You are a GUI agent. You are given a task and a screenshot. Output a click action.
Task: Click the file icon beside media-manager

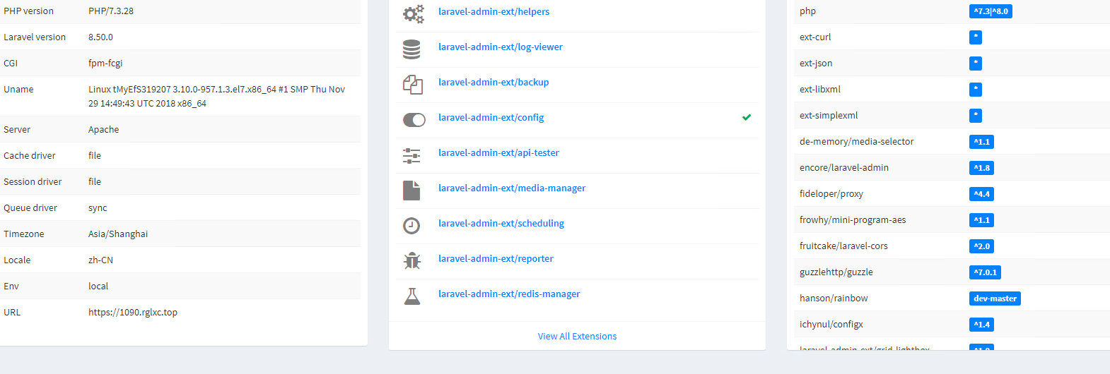pyautogui.click(x=411, y=190)
